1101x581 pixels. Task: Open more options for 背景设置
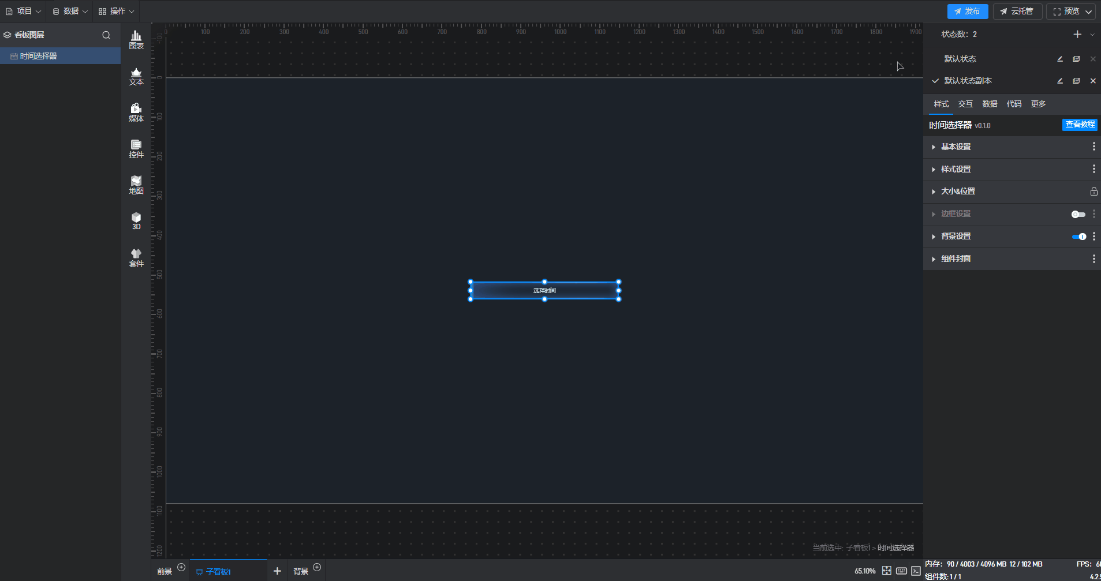[x=1093, y=237]
